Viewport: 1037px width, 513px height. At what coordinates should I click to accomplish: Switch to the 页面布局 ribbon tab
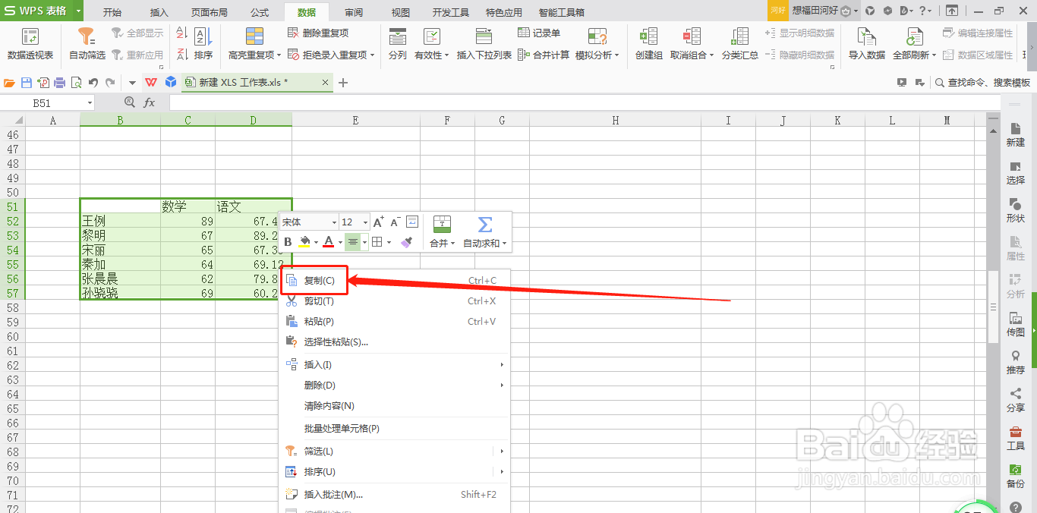(209, 12)
